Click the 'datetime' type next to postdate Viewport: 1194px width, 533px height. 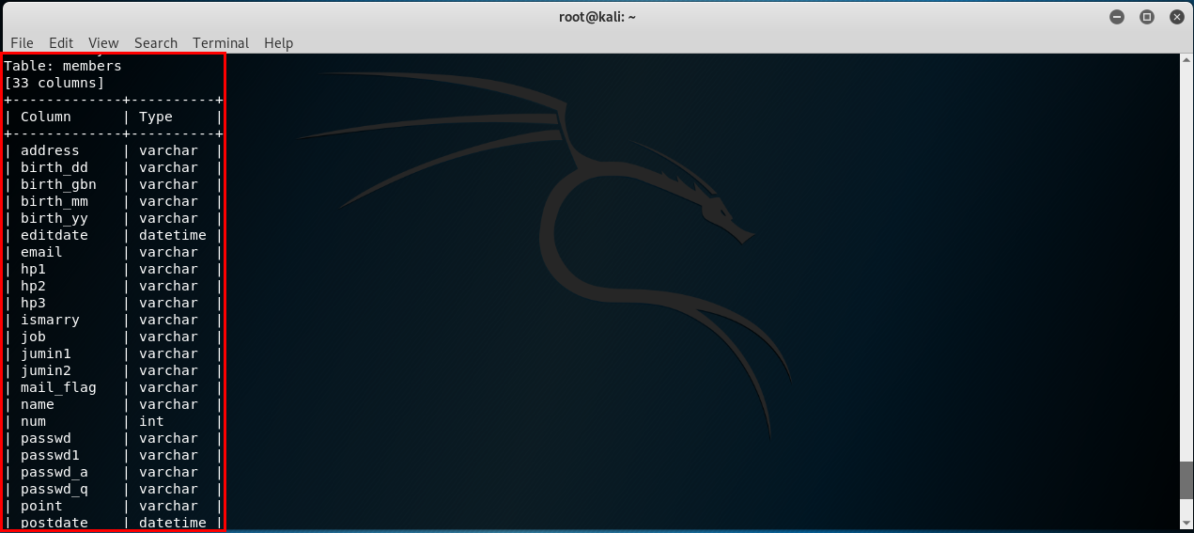173,523
